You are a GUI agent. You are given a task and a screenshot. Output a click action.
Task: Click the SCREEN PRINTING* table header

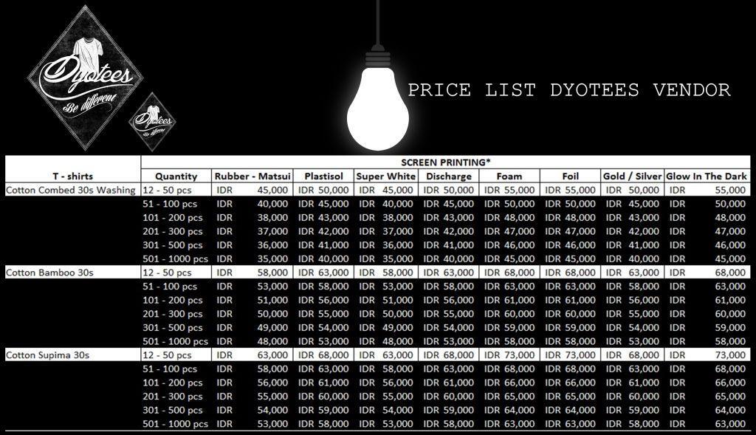click(x=445, y=162)
